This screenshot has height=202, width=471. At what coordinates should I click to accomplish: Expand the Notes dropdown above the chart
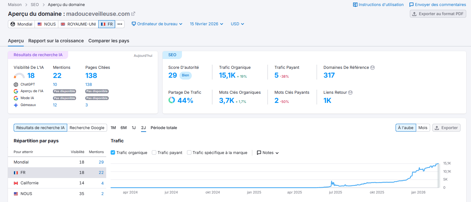tap(268, 152)
